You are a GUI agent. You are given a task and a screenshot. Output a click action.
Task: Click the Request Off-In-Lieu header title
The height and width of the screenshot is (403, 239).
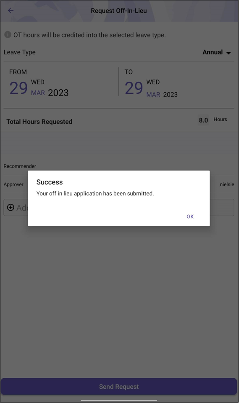[x=119, y=11]
